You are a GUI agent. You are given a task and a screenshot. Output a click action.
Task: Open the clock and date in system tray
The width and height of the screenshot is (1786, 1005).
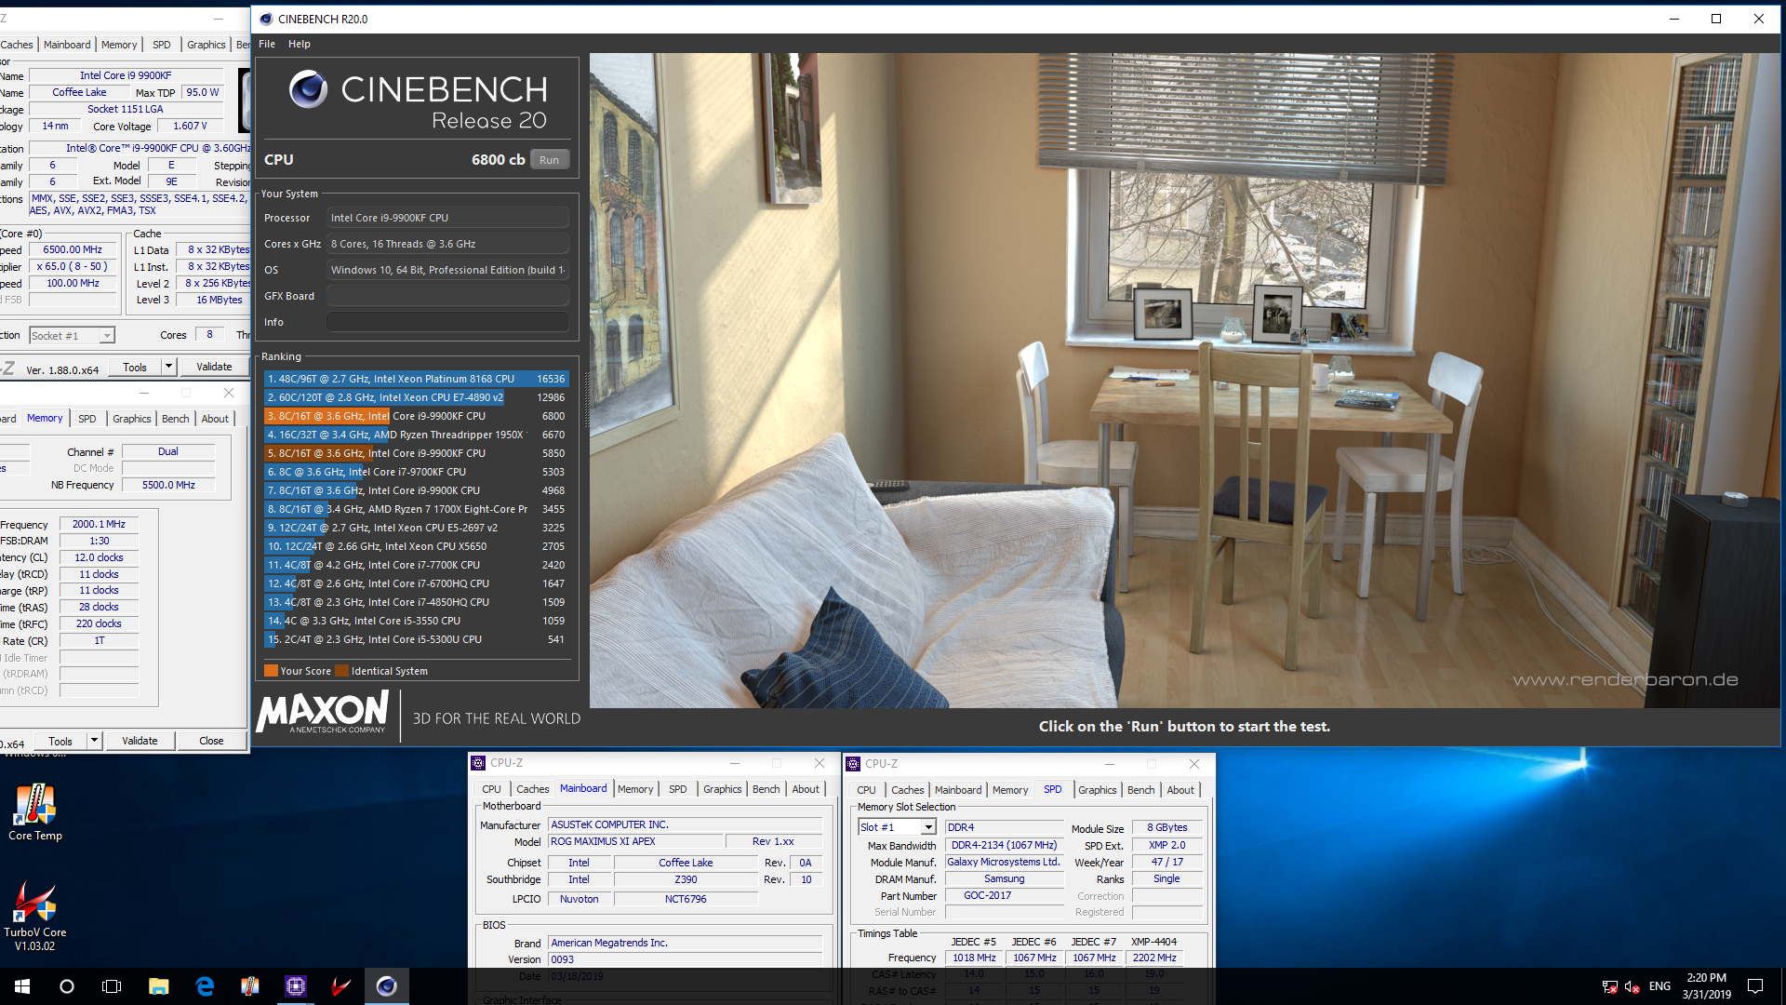point(1706,986)
